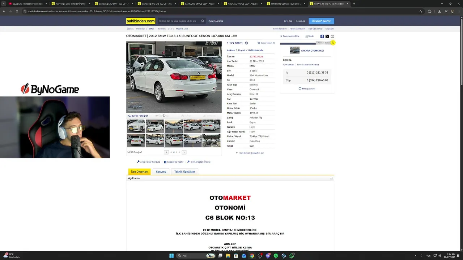463x260 pixels.
Task: Click the Modern Line breadcrumb
Action: 182,29
